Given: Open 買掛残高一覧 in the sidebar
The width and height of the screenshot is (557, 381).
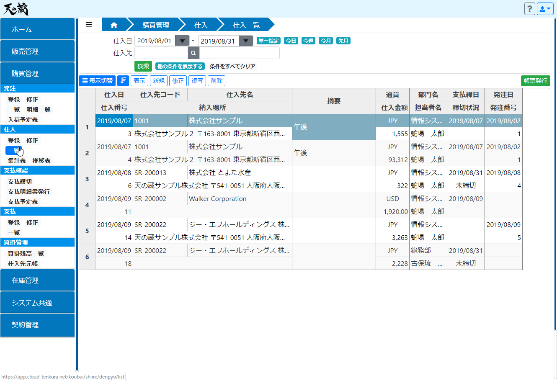Looking at the screenshot, I should pyautogui.click(x=26, y=254).
